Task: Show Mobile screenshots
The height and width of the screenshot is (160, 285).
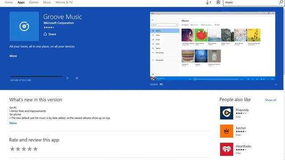Action: pyautogui.click(x=154, y=84)
